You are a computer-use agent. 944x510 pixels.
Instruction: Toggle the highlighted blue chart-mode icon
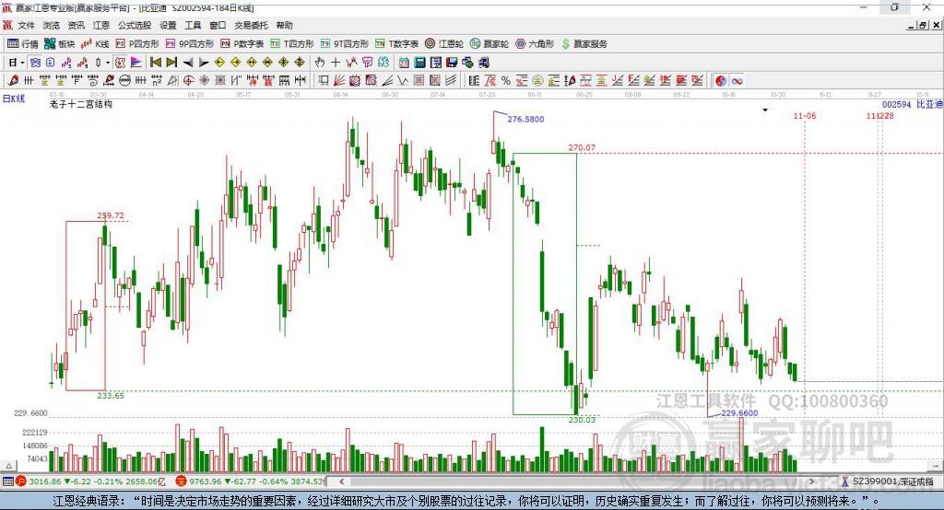click(x=36, y=63)
